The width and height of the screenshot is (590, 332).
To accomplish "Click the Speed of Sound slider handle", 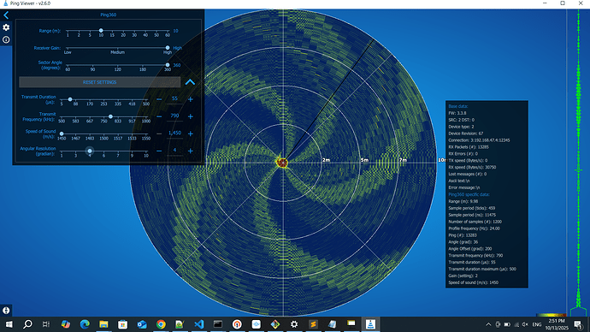I will tap(62, 133).
